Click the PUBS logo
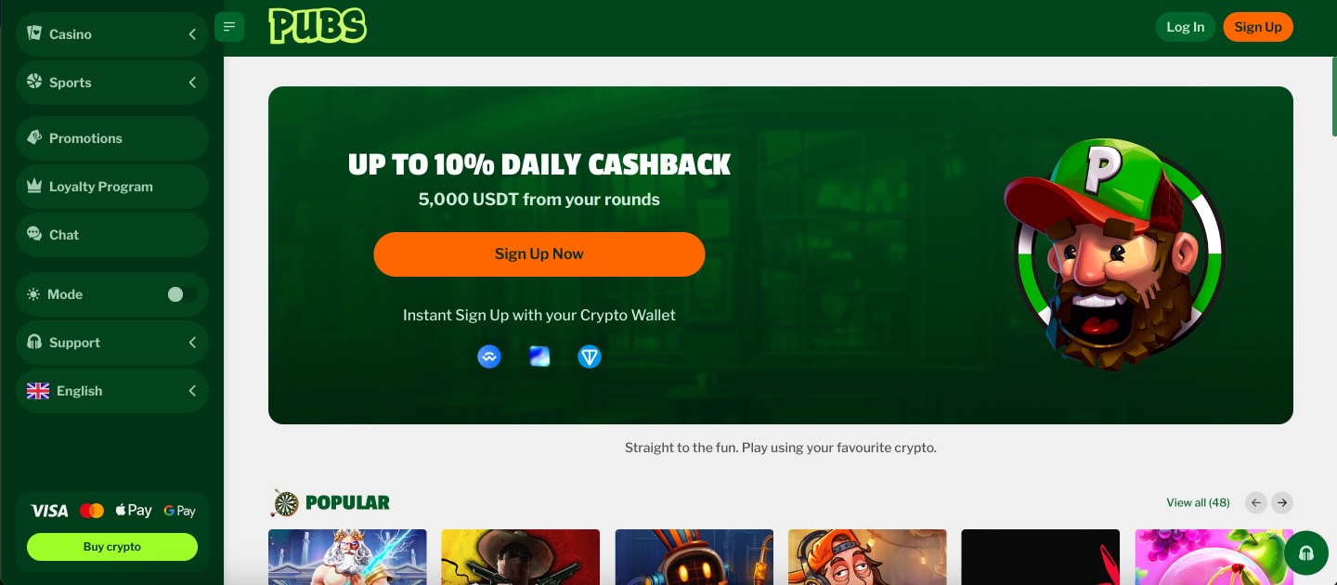 point(318,26)
